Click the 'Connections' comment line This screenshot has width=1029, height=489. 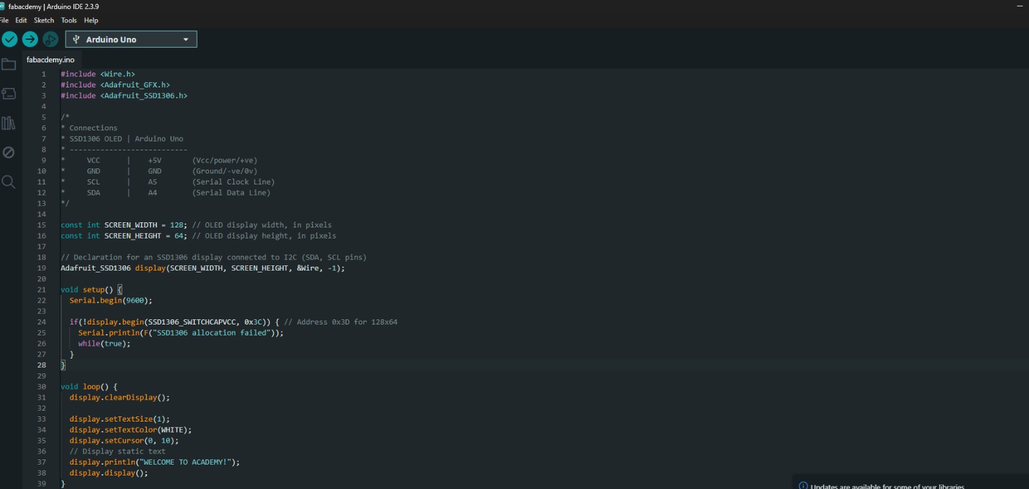(x=89, y=128)
